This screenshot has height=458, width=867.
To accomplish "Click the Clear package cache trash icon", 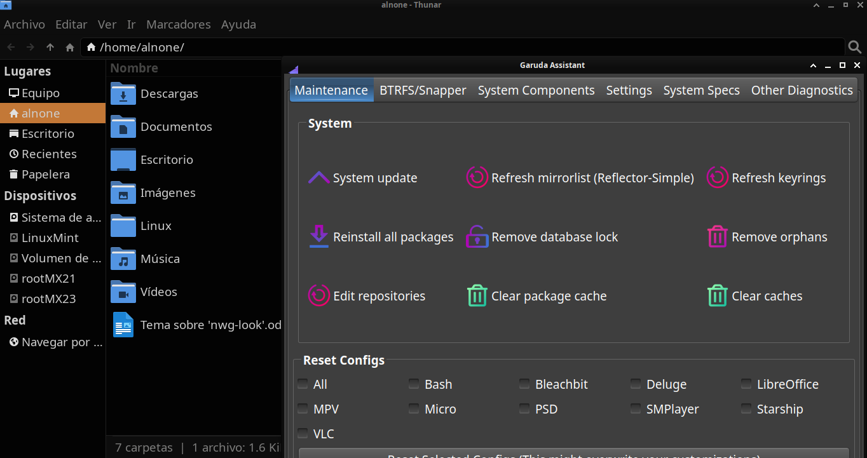I will coord(477,296).
